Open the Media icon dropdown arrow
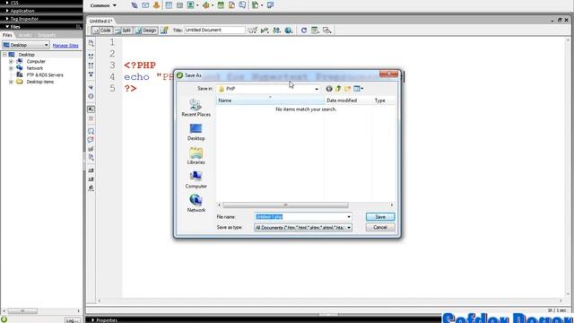Image resolution: width=574 pixels, height=323 pixels. click(213, 5)
